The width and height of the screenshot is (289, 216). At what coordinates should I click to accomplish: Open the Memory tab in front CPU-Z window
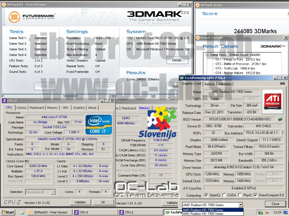tap(52, 108)
